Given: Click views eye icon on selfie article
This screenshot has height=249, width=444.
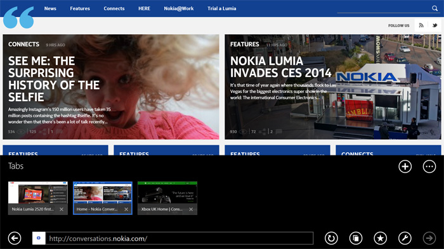Looking at the screenshot, I should 21,131.
